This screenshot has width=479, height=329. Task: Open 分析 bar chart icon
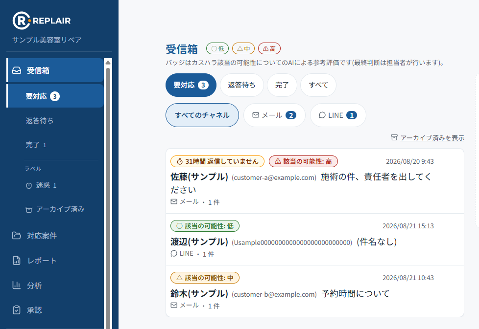(x=16, y=285)
